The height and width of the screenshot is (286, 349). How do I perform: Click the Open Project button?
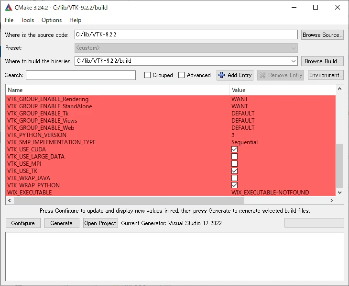click(x=100, y=223)
